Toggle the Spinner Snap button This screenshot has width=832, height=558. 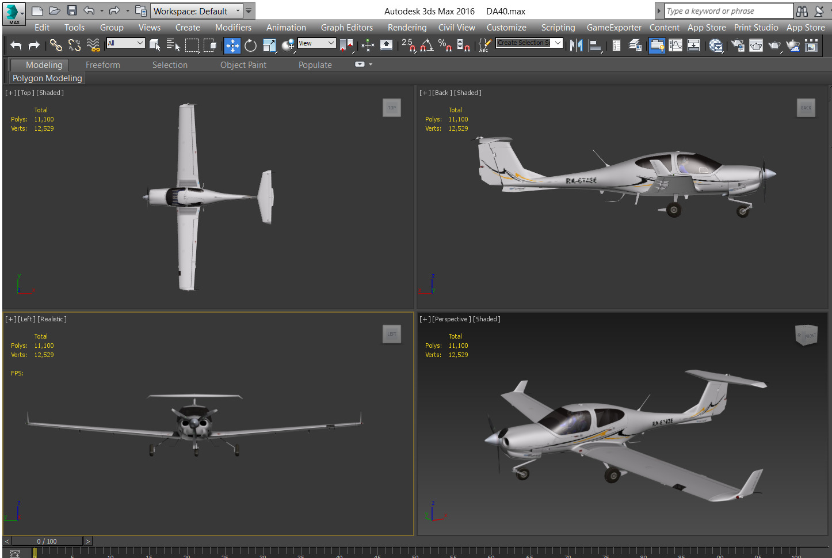[x=463, y=45]
